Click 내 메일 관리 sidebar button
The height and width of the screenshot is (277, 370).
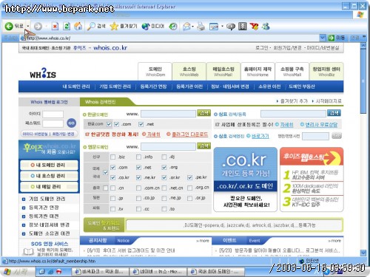click(x=49, y=187)
